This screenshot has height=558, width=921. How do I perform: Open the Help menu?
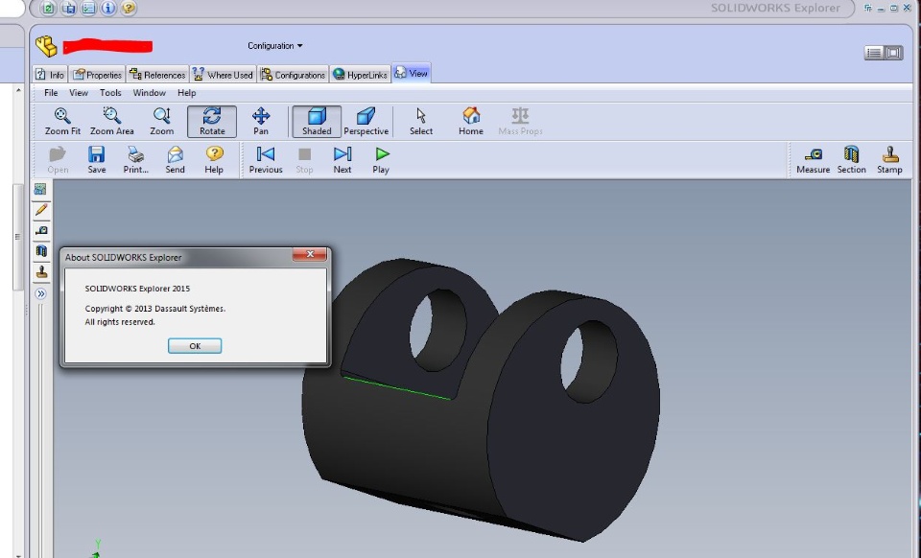click(187, 93)
